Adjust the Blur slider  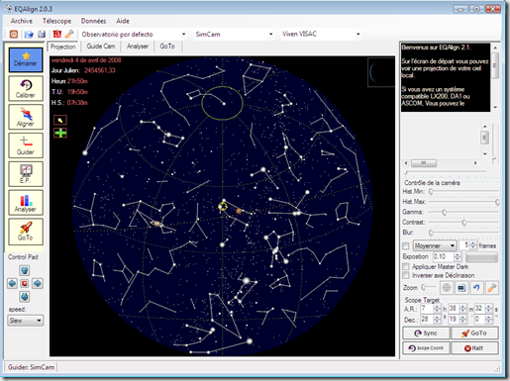tap(464, 233)
